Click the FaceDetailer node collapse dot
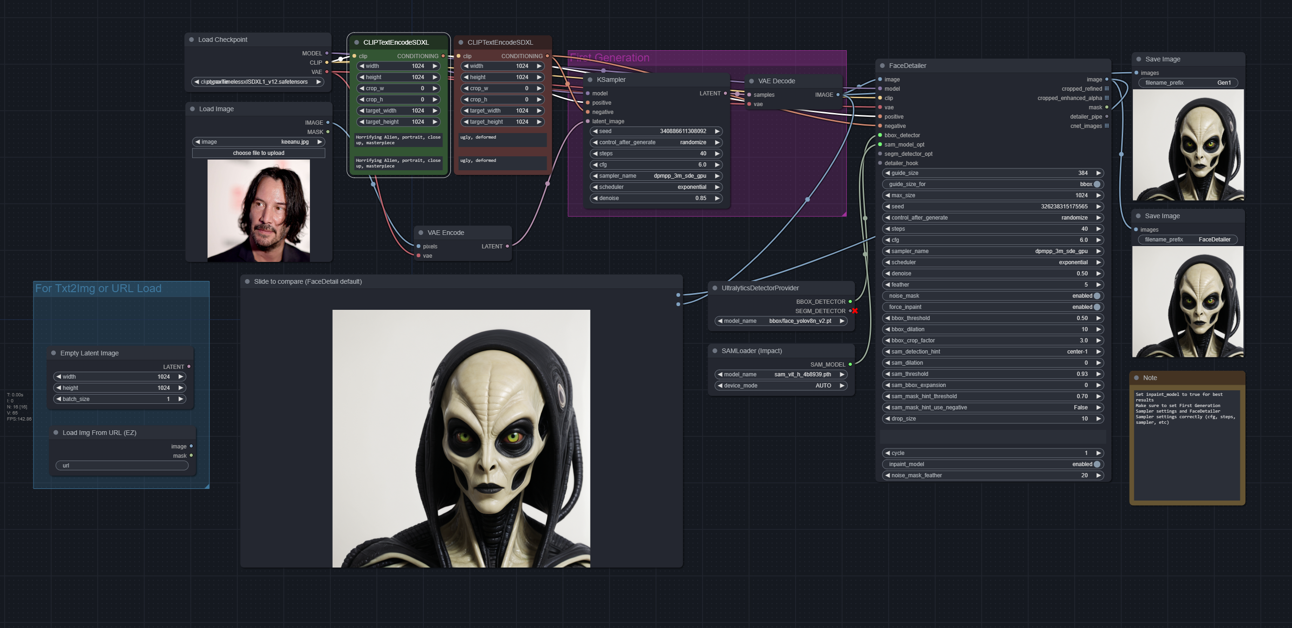Image resolution: width=1292 pixels, height=628 pixels. pyautogui.click(x=882, y=66)
